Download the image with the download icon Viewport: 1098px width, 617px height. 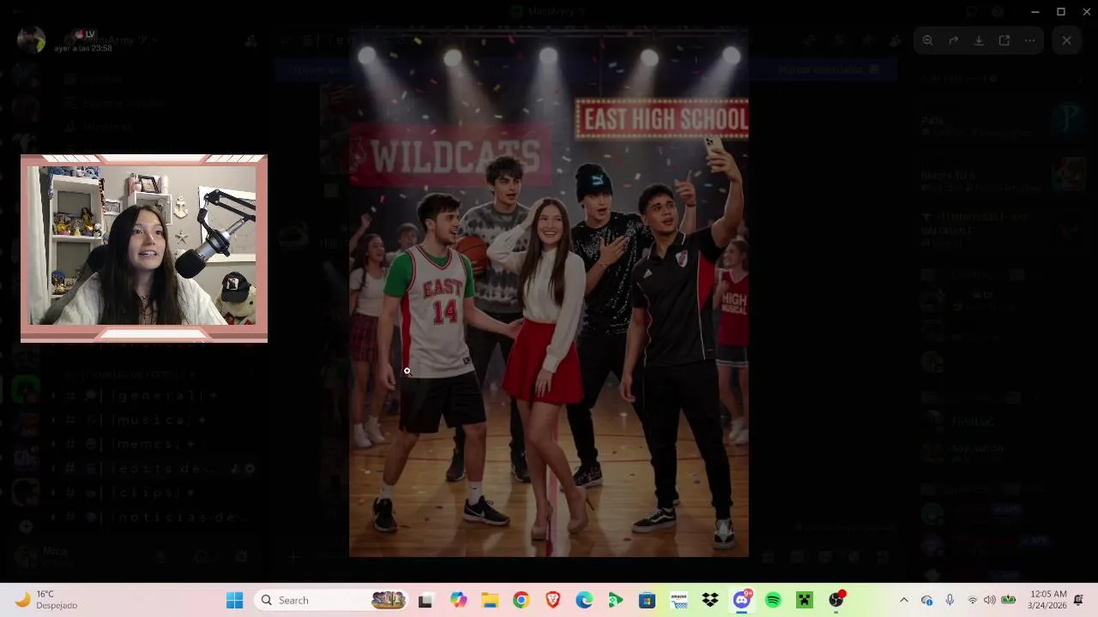click(979, 40)
